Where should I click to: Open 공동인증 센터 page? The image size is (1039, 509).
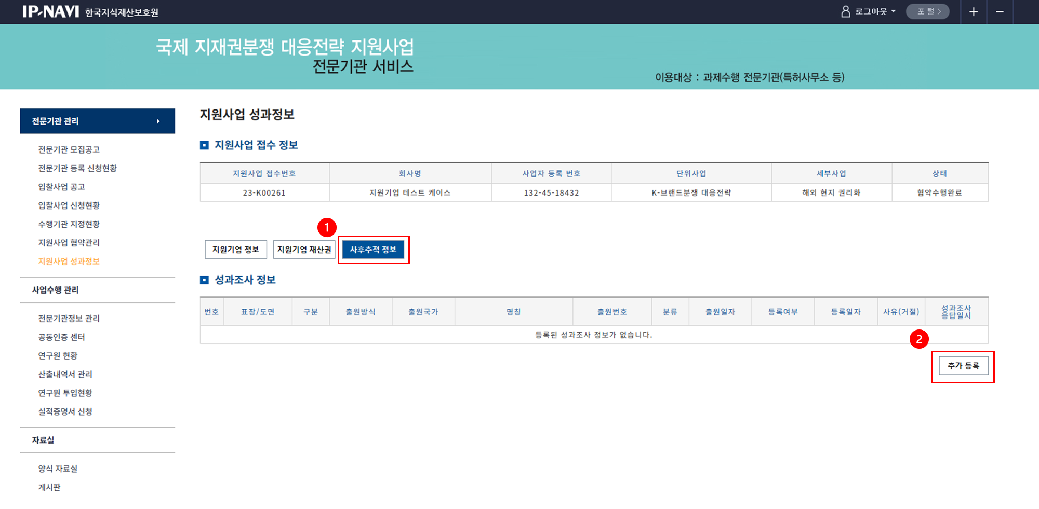pyautogui.click(x=61, y=337)
